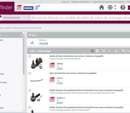Favorite article 03956 with the star
This screenshot has width=130, height=113.
(x=30, y=56)
